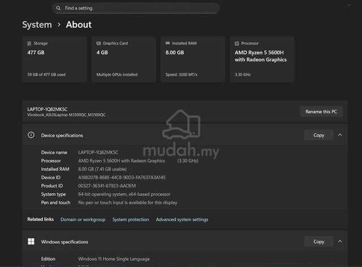
Task: Click the Graphics Card icon
Action: pos(98,43)
